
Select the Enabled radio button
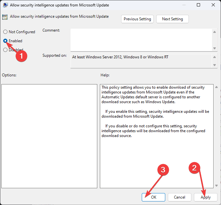coord(5,41)
